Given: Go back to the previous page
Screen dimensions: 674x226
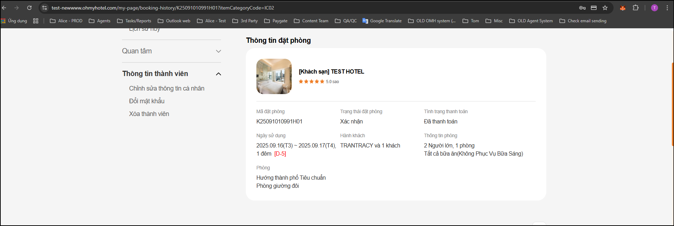Looking at the screenshot, I should click(4, 8).
